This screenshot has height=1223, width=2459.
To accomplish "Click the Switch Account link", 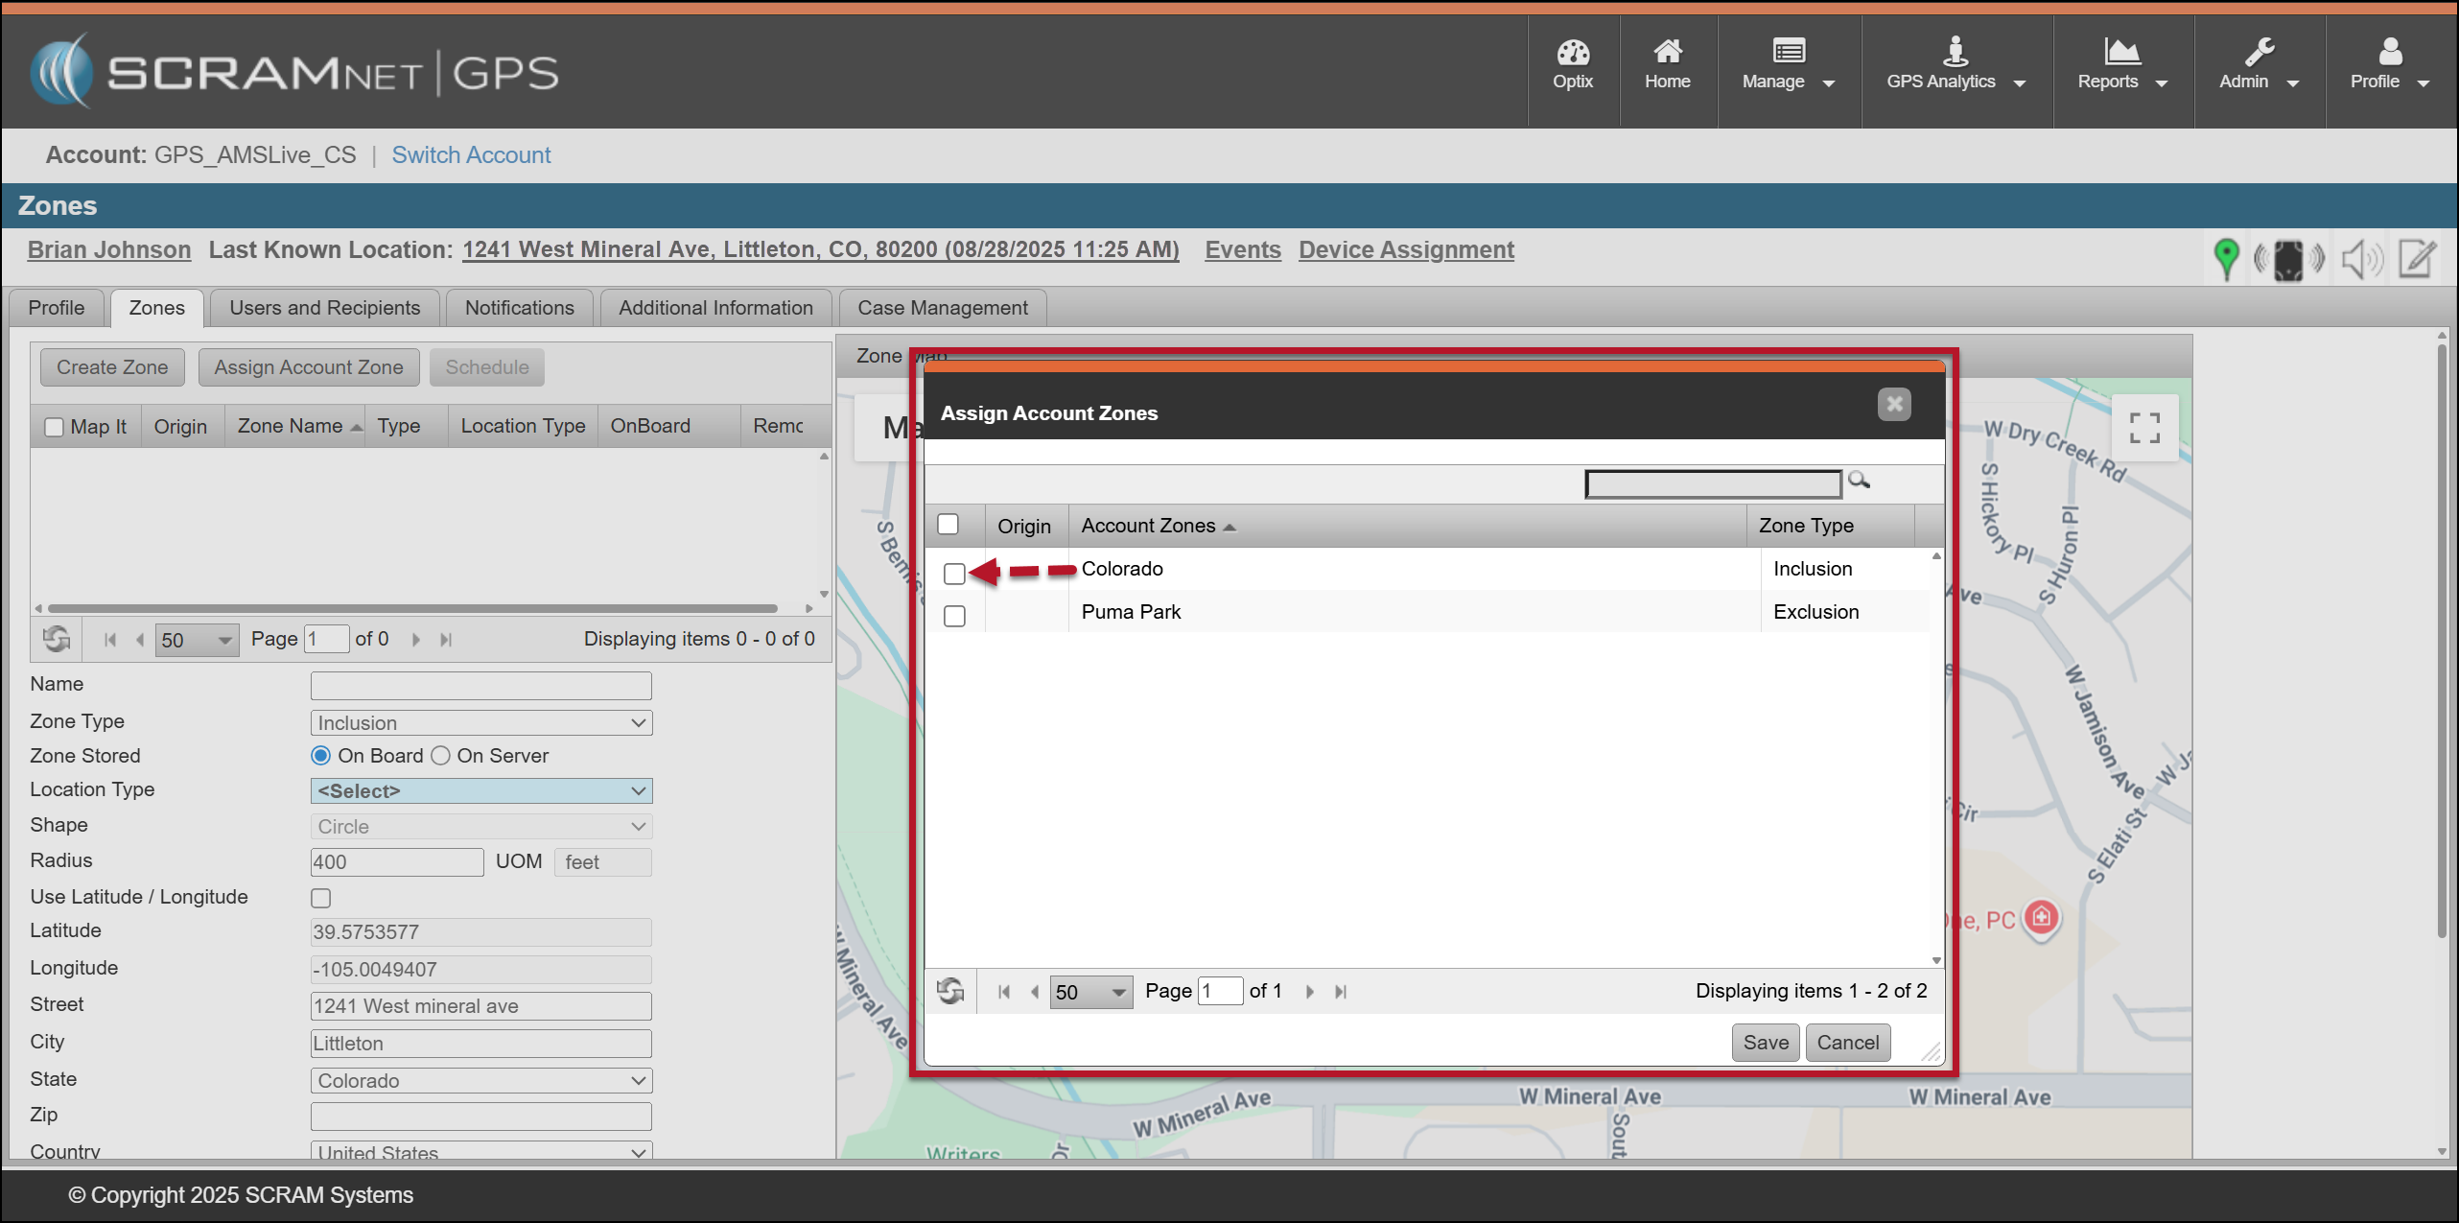I will (x=471, y=155).
